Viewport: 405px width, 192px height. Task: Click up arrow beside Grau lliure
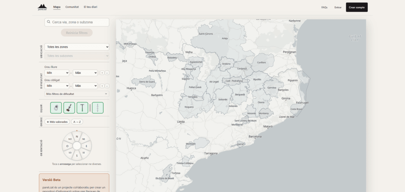[x=102, y=73]
